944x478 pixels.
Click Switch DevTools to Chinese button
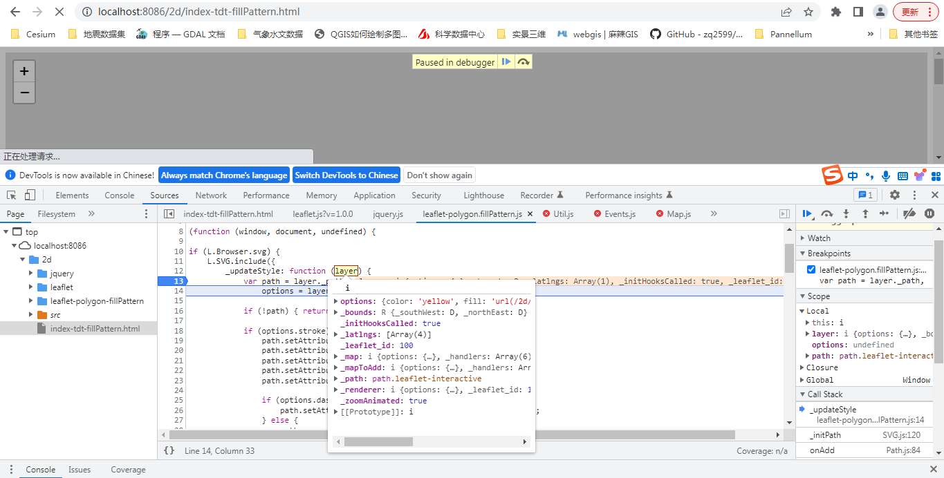346,175
